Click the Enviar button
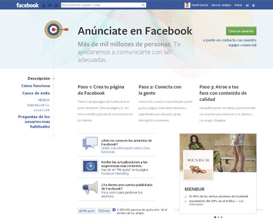The height and width of the screenshot is (223, 273). (104, 211)
